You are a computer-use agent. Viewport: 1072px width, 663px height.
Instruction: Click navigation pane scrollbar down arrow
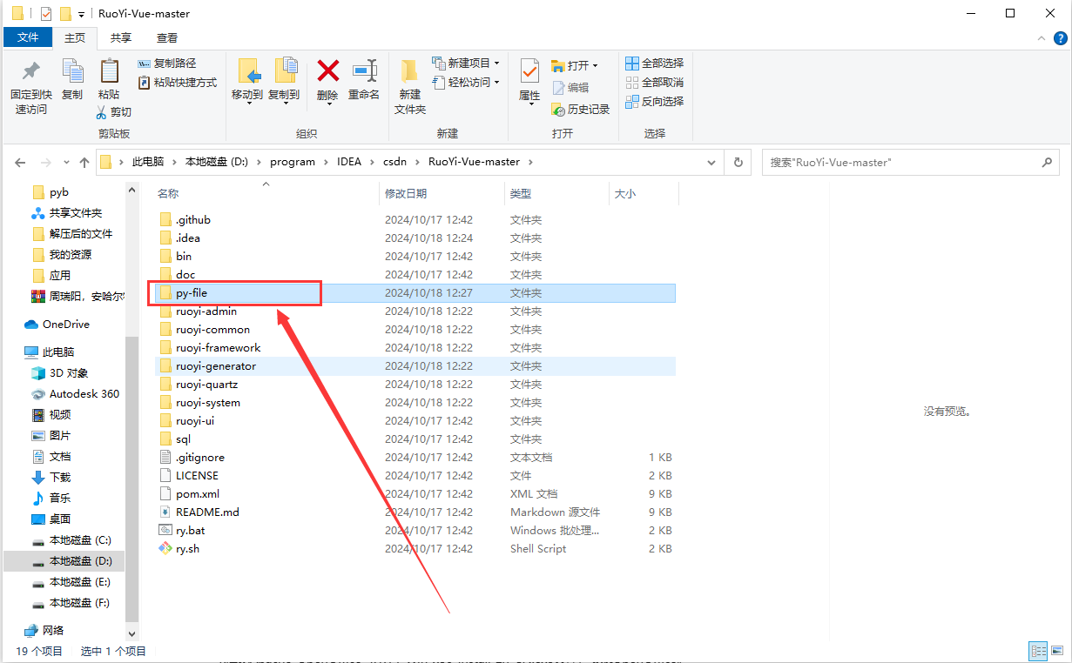[x=132, y=635]
